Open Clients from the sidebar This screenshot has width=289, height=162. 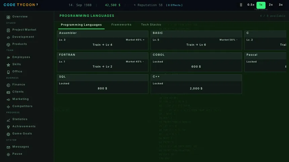(x=18, y=92)
